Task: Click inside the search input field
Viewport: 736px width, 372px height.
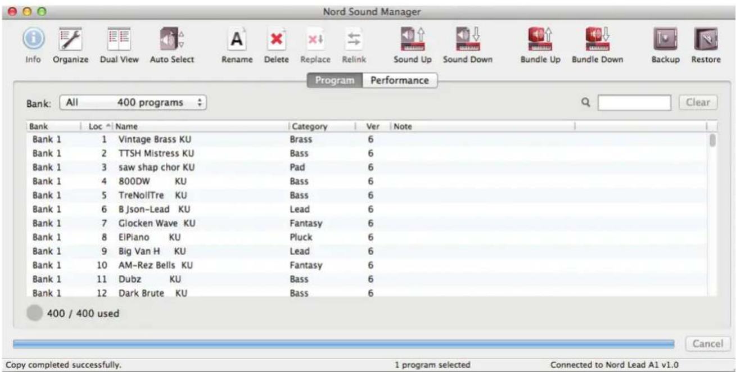Action: [x=634, y=103]
